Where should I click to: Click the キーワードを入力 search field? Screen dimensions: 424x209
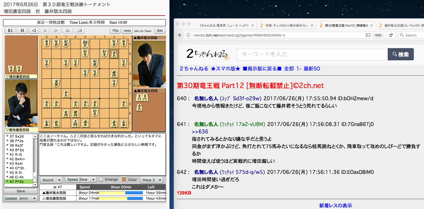click(312, 54)
